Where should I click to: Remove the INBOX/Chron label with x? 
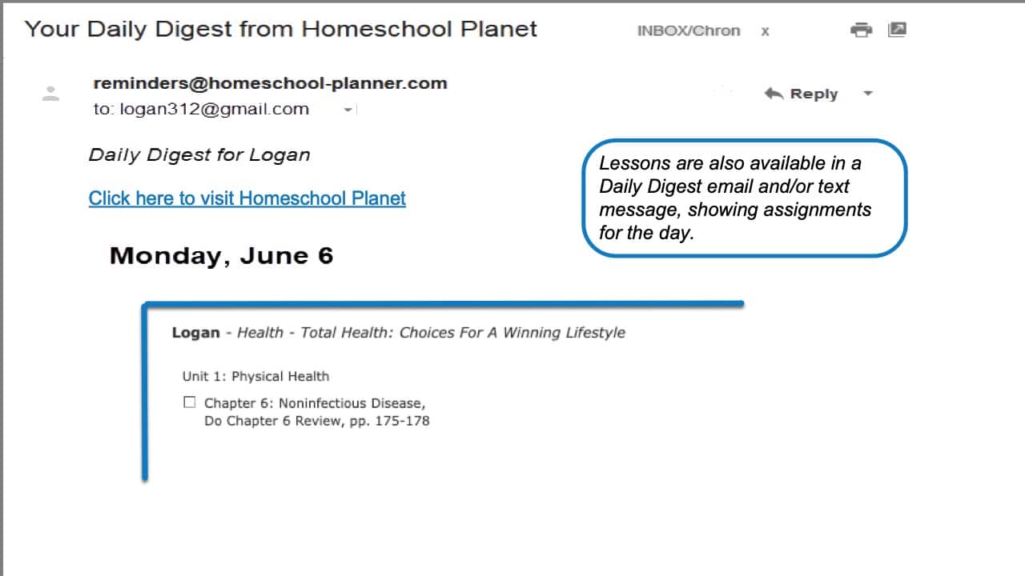coord(765,31)
